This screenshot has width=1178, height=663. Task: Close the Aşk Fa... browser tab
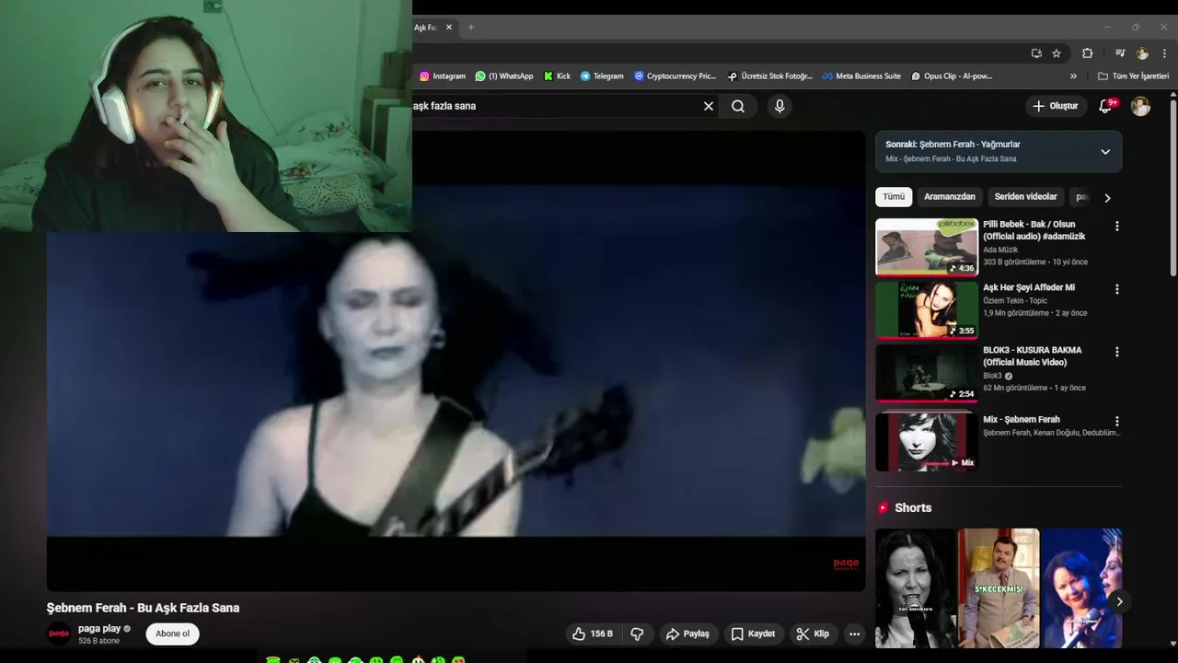point(449,28)
